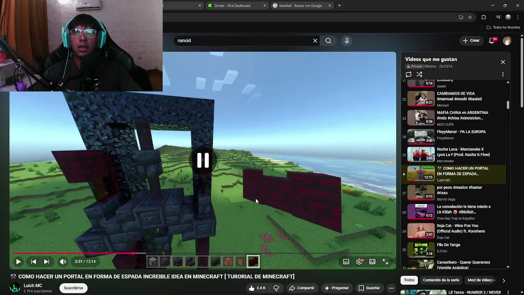This screenshot has width=524, height=295.
Task: Open the Crear menu button
Action: tap(471, 41)
